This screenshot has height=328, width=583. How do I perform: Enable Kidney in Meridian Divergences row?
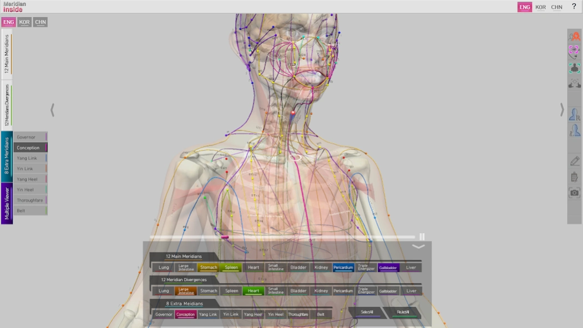coord(321,291)
